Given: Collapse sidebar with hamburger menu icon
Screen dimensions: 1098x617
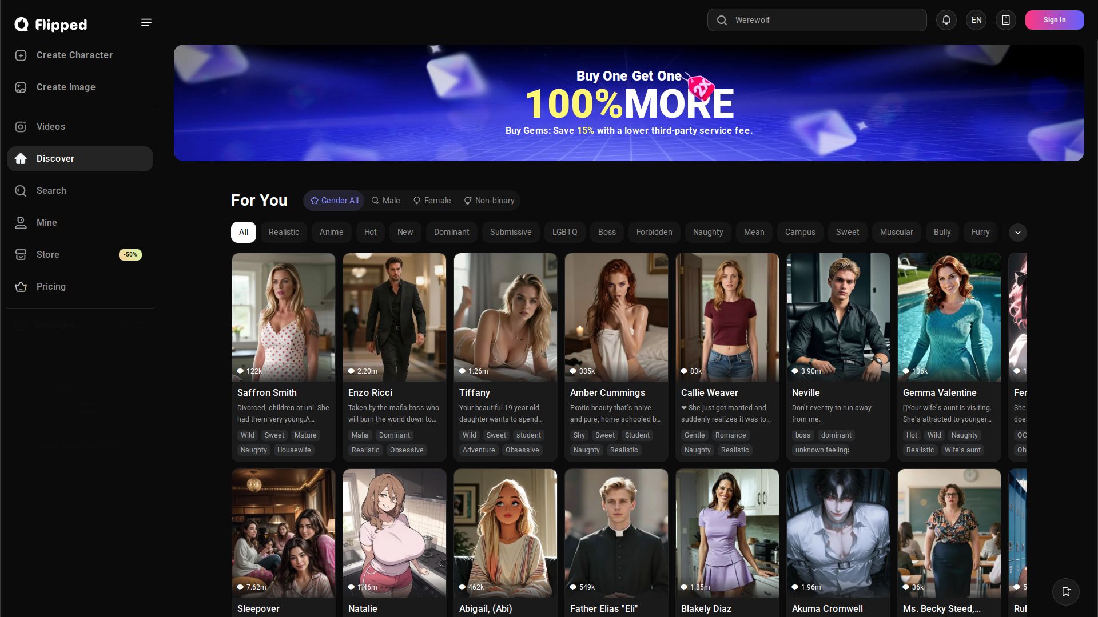Looking at the screenshot, I should [x=146, y=22].
